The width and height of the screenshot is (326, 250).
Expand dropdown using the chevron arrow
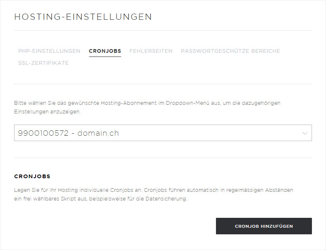tap(304, 133)
